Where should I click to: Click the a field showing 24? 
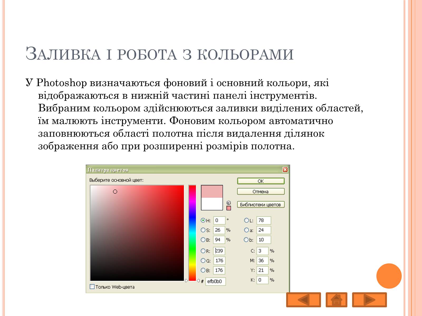point(264,230)
